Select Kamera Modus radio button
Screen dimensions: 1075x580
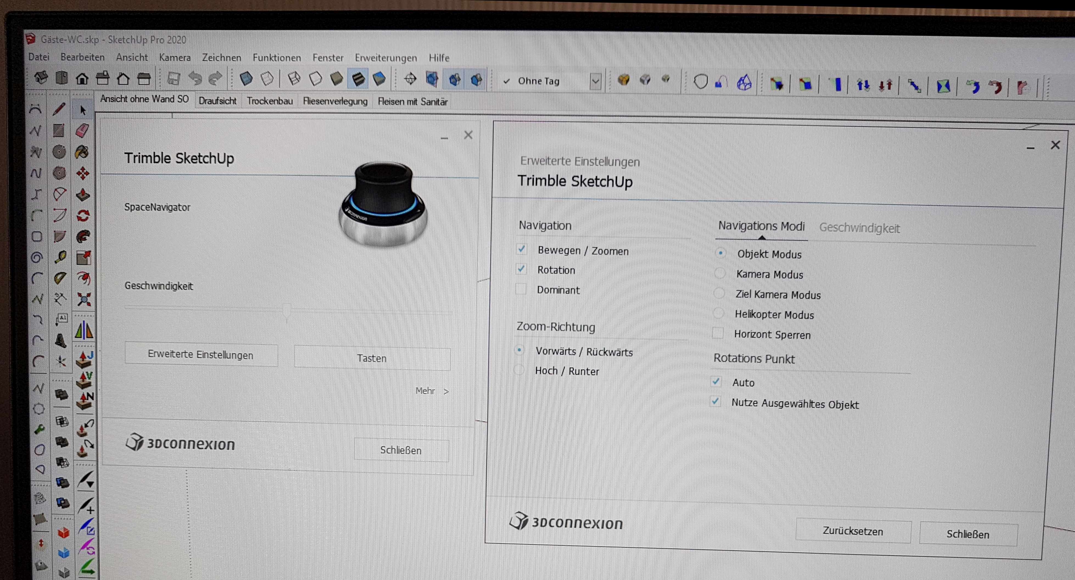719,273
